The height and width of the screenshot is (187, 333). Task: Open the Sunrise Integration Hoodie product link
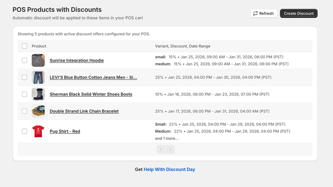tap(77, 60)
